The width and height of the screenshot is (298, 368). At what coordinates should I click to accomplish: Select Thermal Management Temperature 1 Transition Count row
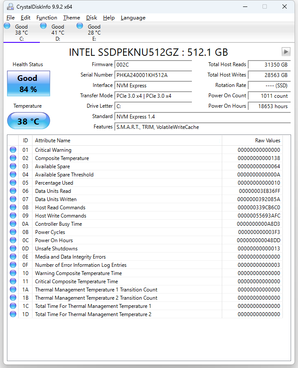click(145, 290)
